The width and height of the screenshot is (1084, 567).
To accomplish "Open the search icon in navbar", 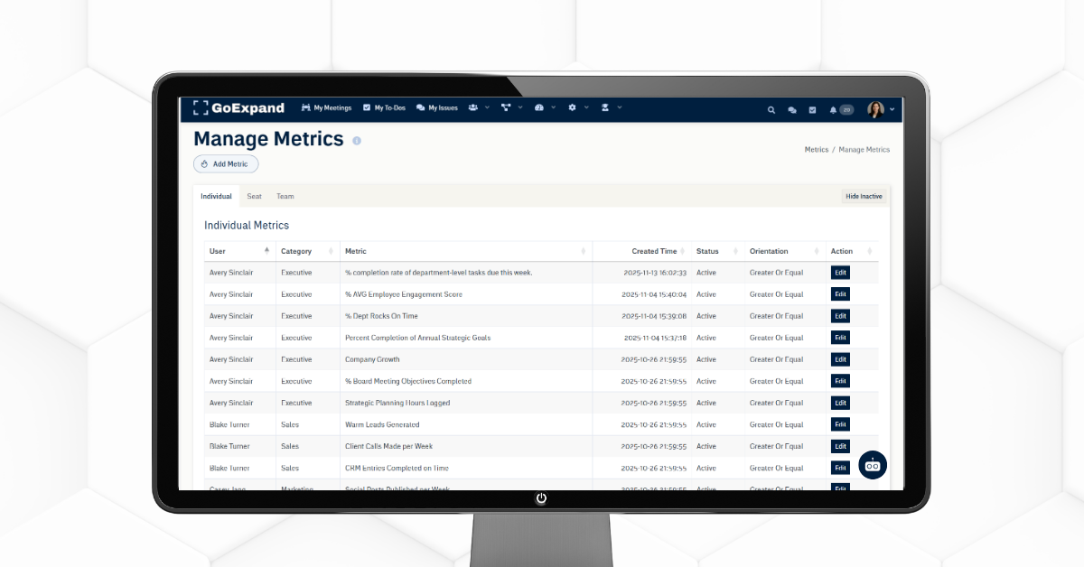I will [x=771, y=110].
